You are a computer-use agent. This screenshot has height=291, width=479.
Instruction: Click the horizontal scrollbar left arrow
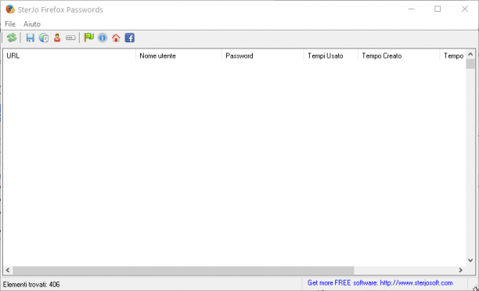coord(8,270)
